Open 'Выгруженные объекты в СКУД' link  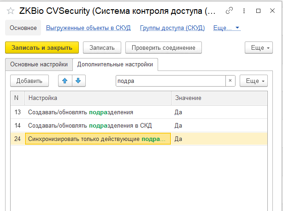pyautogui.click(x=88, y=28)
